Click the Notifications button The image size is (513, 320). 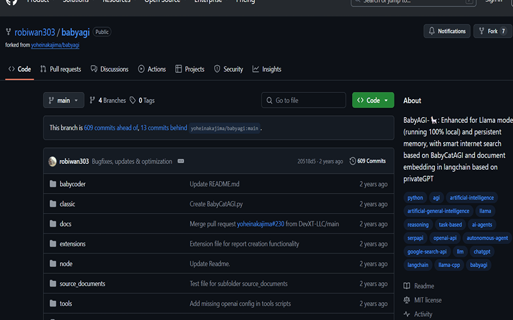click(x=447, y=31)
